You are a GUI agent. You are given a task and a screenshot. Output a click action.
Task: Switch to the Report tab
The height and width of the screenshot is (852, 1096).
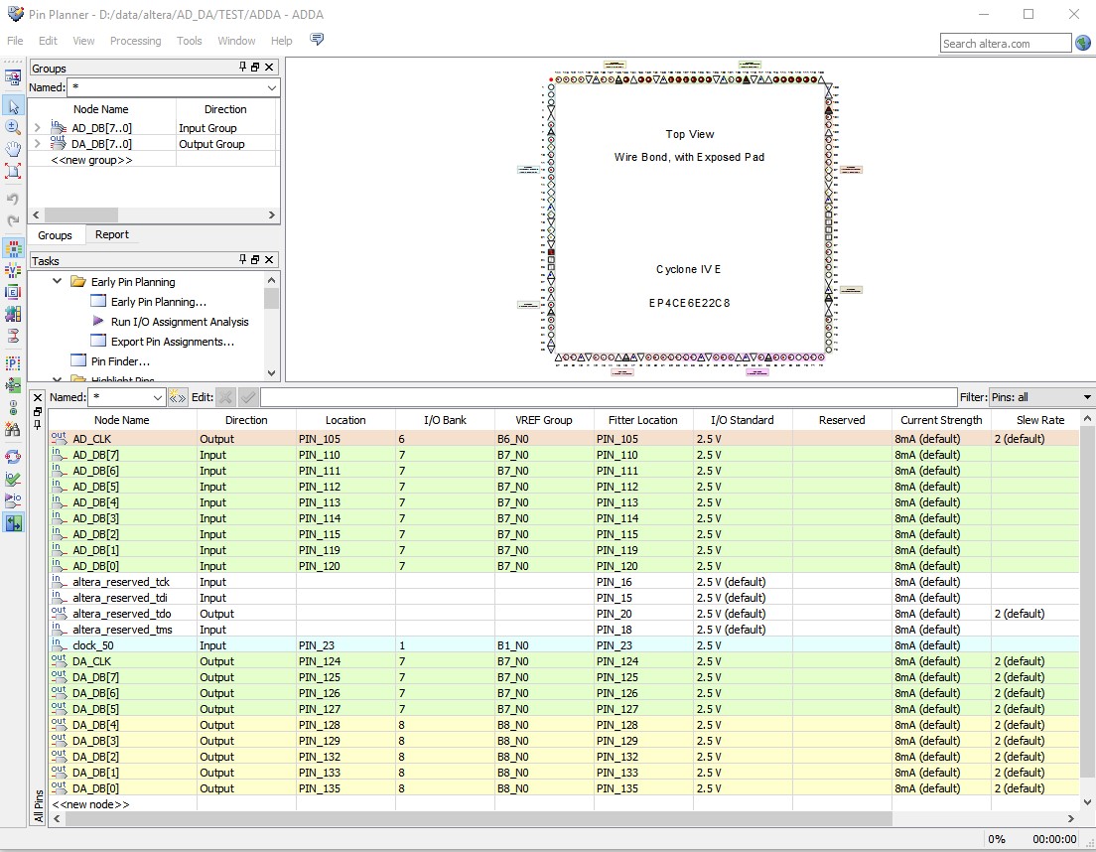click(x=112, y=234)
